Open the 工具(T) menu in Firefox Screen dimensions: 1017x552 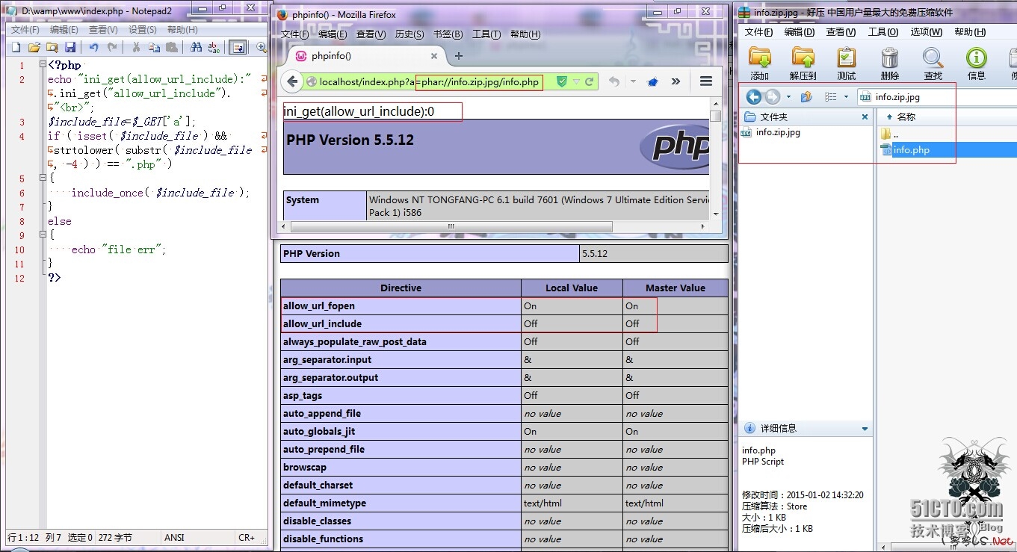click(486, 34)
